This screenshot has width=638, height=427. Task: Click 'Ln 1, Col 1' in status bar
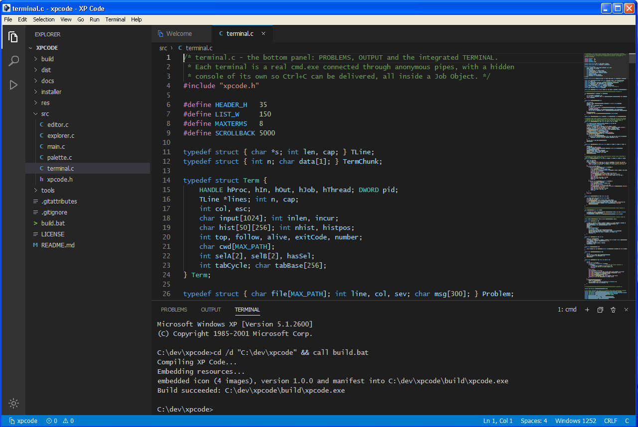(x=498, y=421)
